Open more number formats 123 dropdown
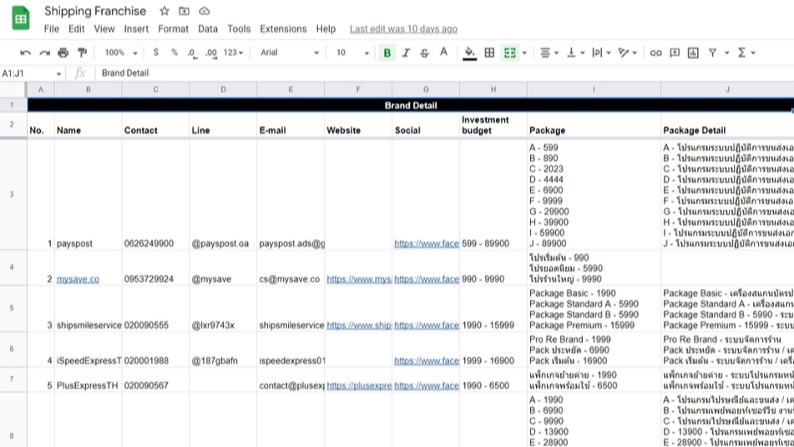Screen dimensions: 794x447 tap(233, 53)
